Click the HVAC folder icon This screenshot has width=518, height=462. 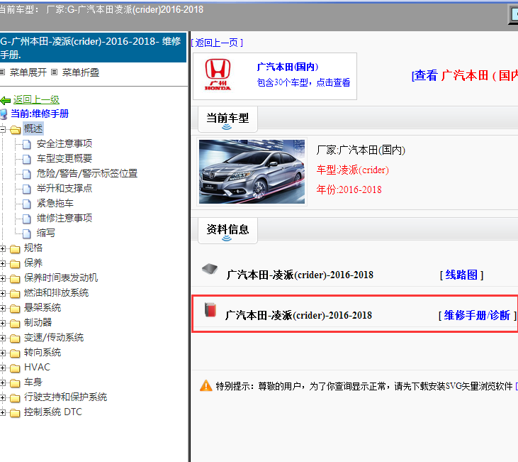point(15,368)
